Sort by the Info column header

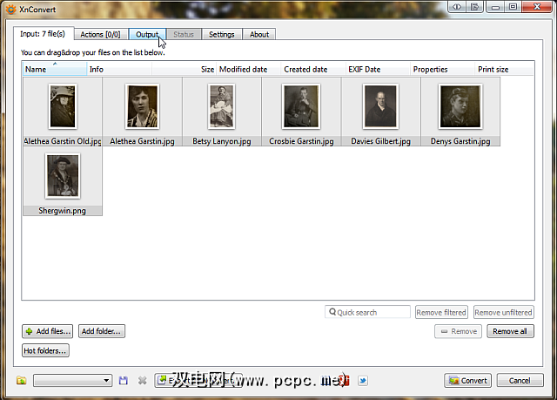tap(119, 69)
